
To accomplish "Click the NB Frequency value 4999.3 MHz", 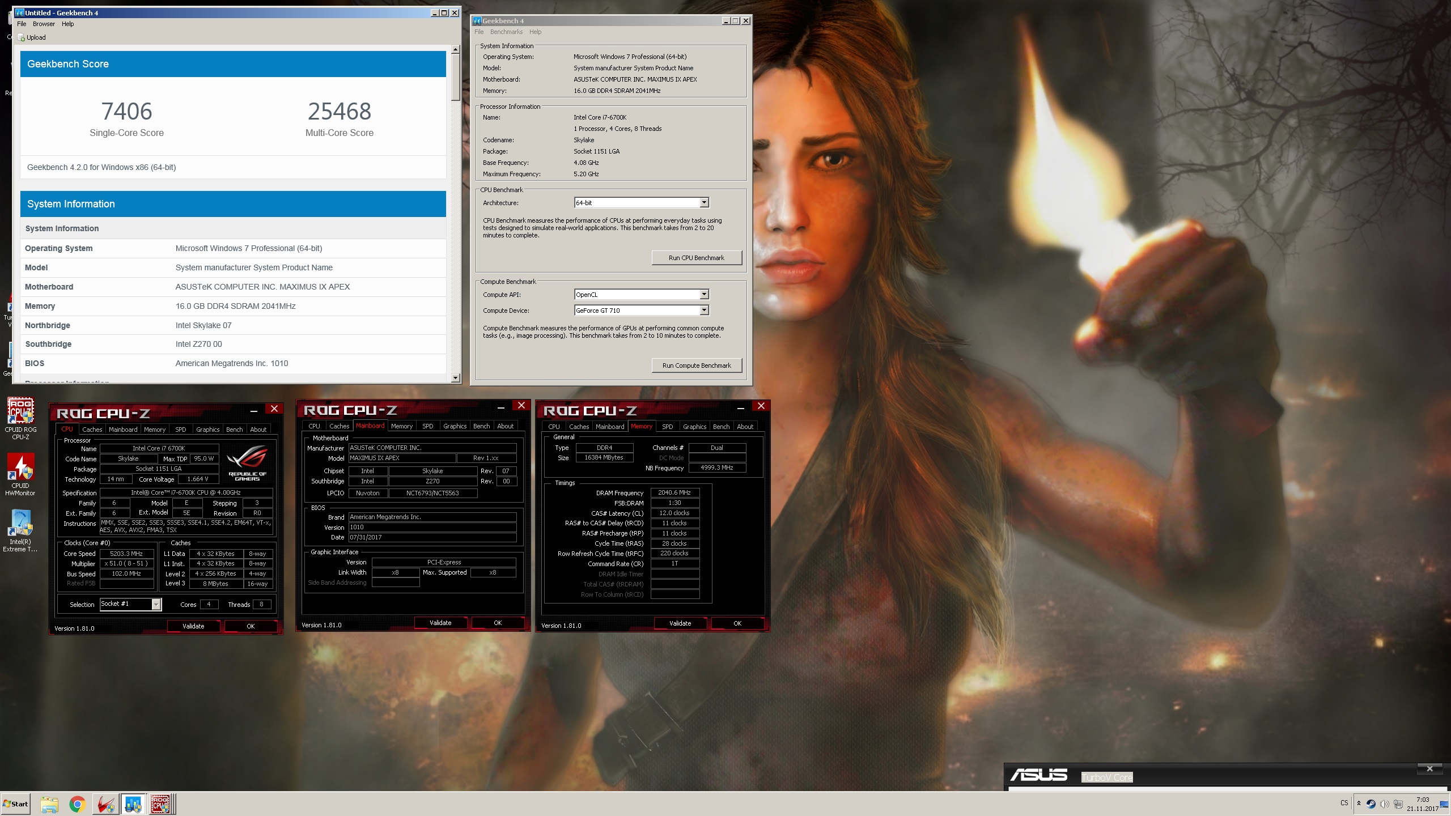I will pos(717,468).
